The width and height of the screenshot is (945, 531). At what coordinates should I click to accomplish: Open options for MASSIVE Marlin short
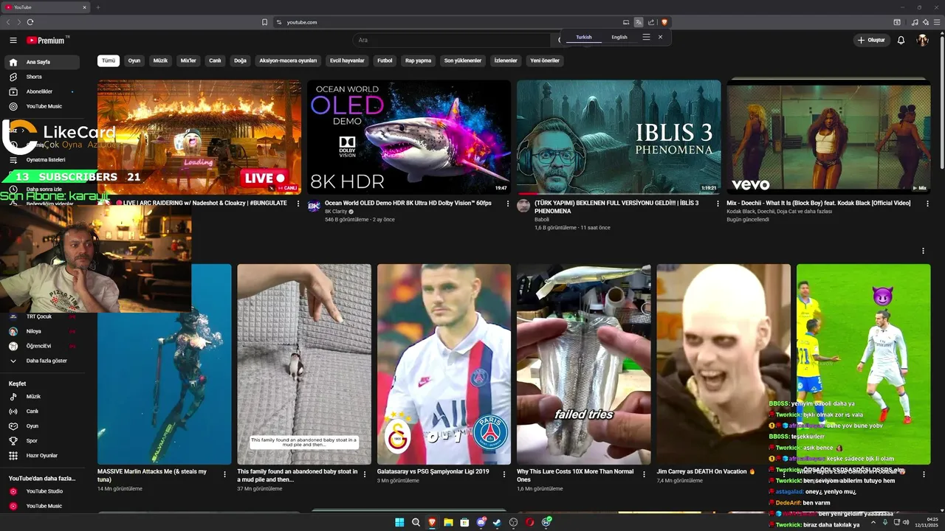(224, 474)
